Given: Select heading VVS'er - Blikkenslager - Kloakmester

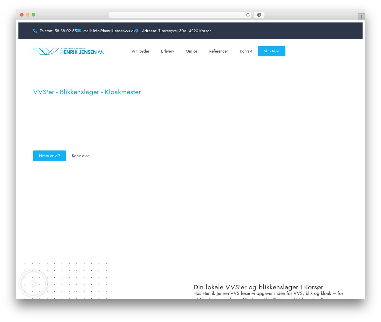Looking at the screenshot, I should coord(87,92).
